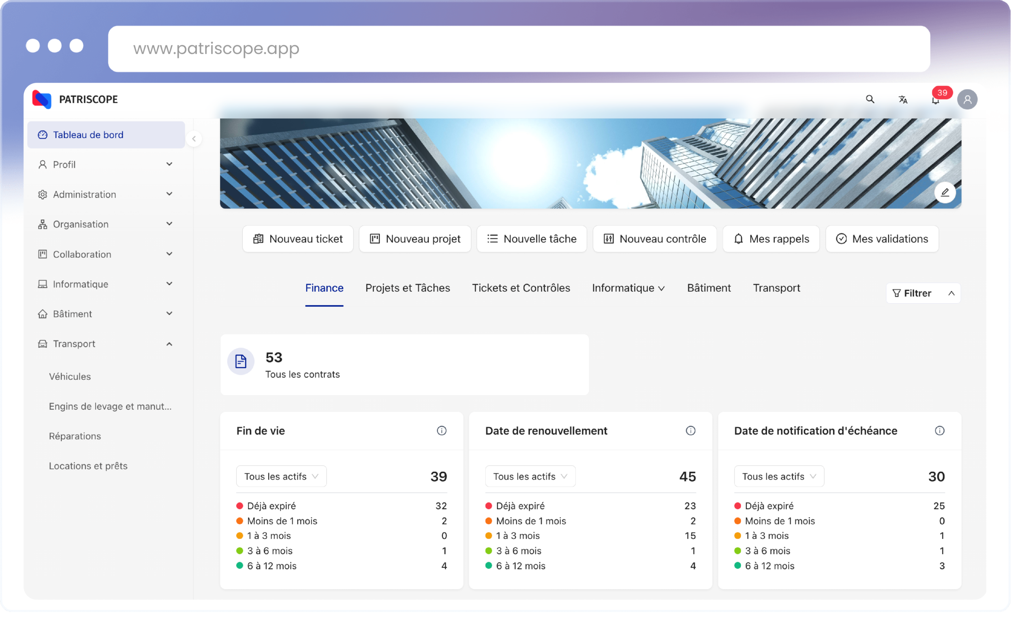Collapse the Filtrer panel chevron
The width and height of the screenshot is (1011, 626).
(951, 293)
